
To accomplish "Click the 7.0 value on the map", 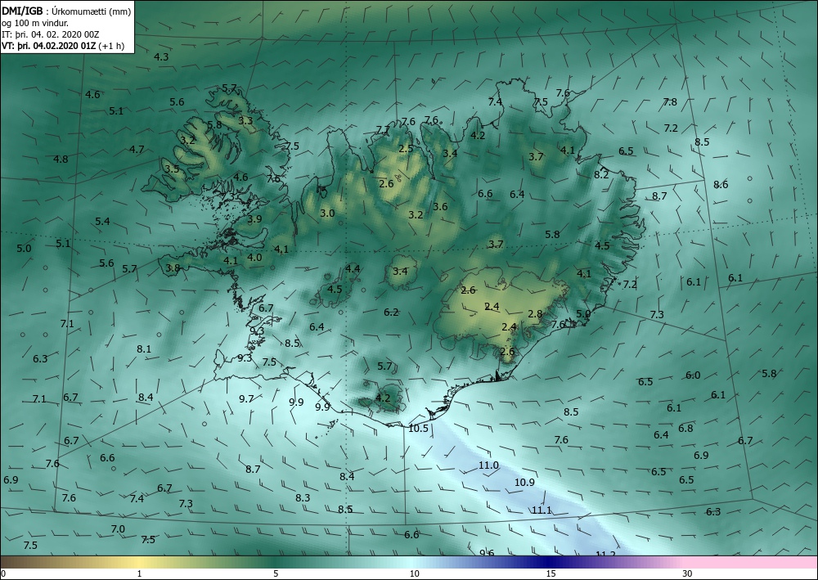I will click(118, 529).
